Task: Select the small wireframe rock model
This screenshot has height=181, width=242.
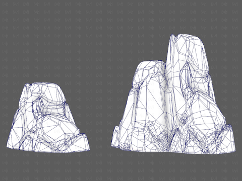Action: pos(48,118)
